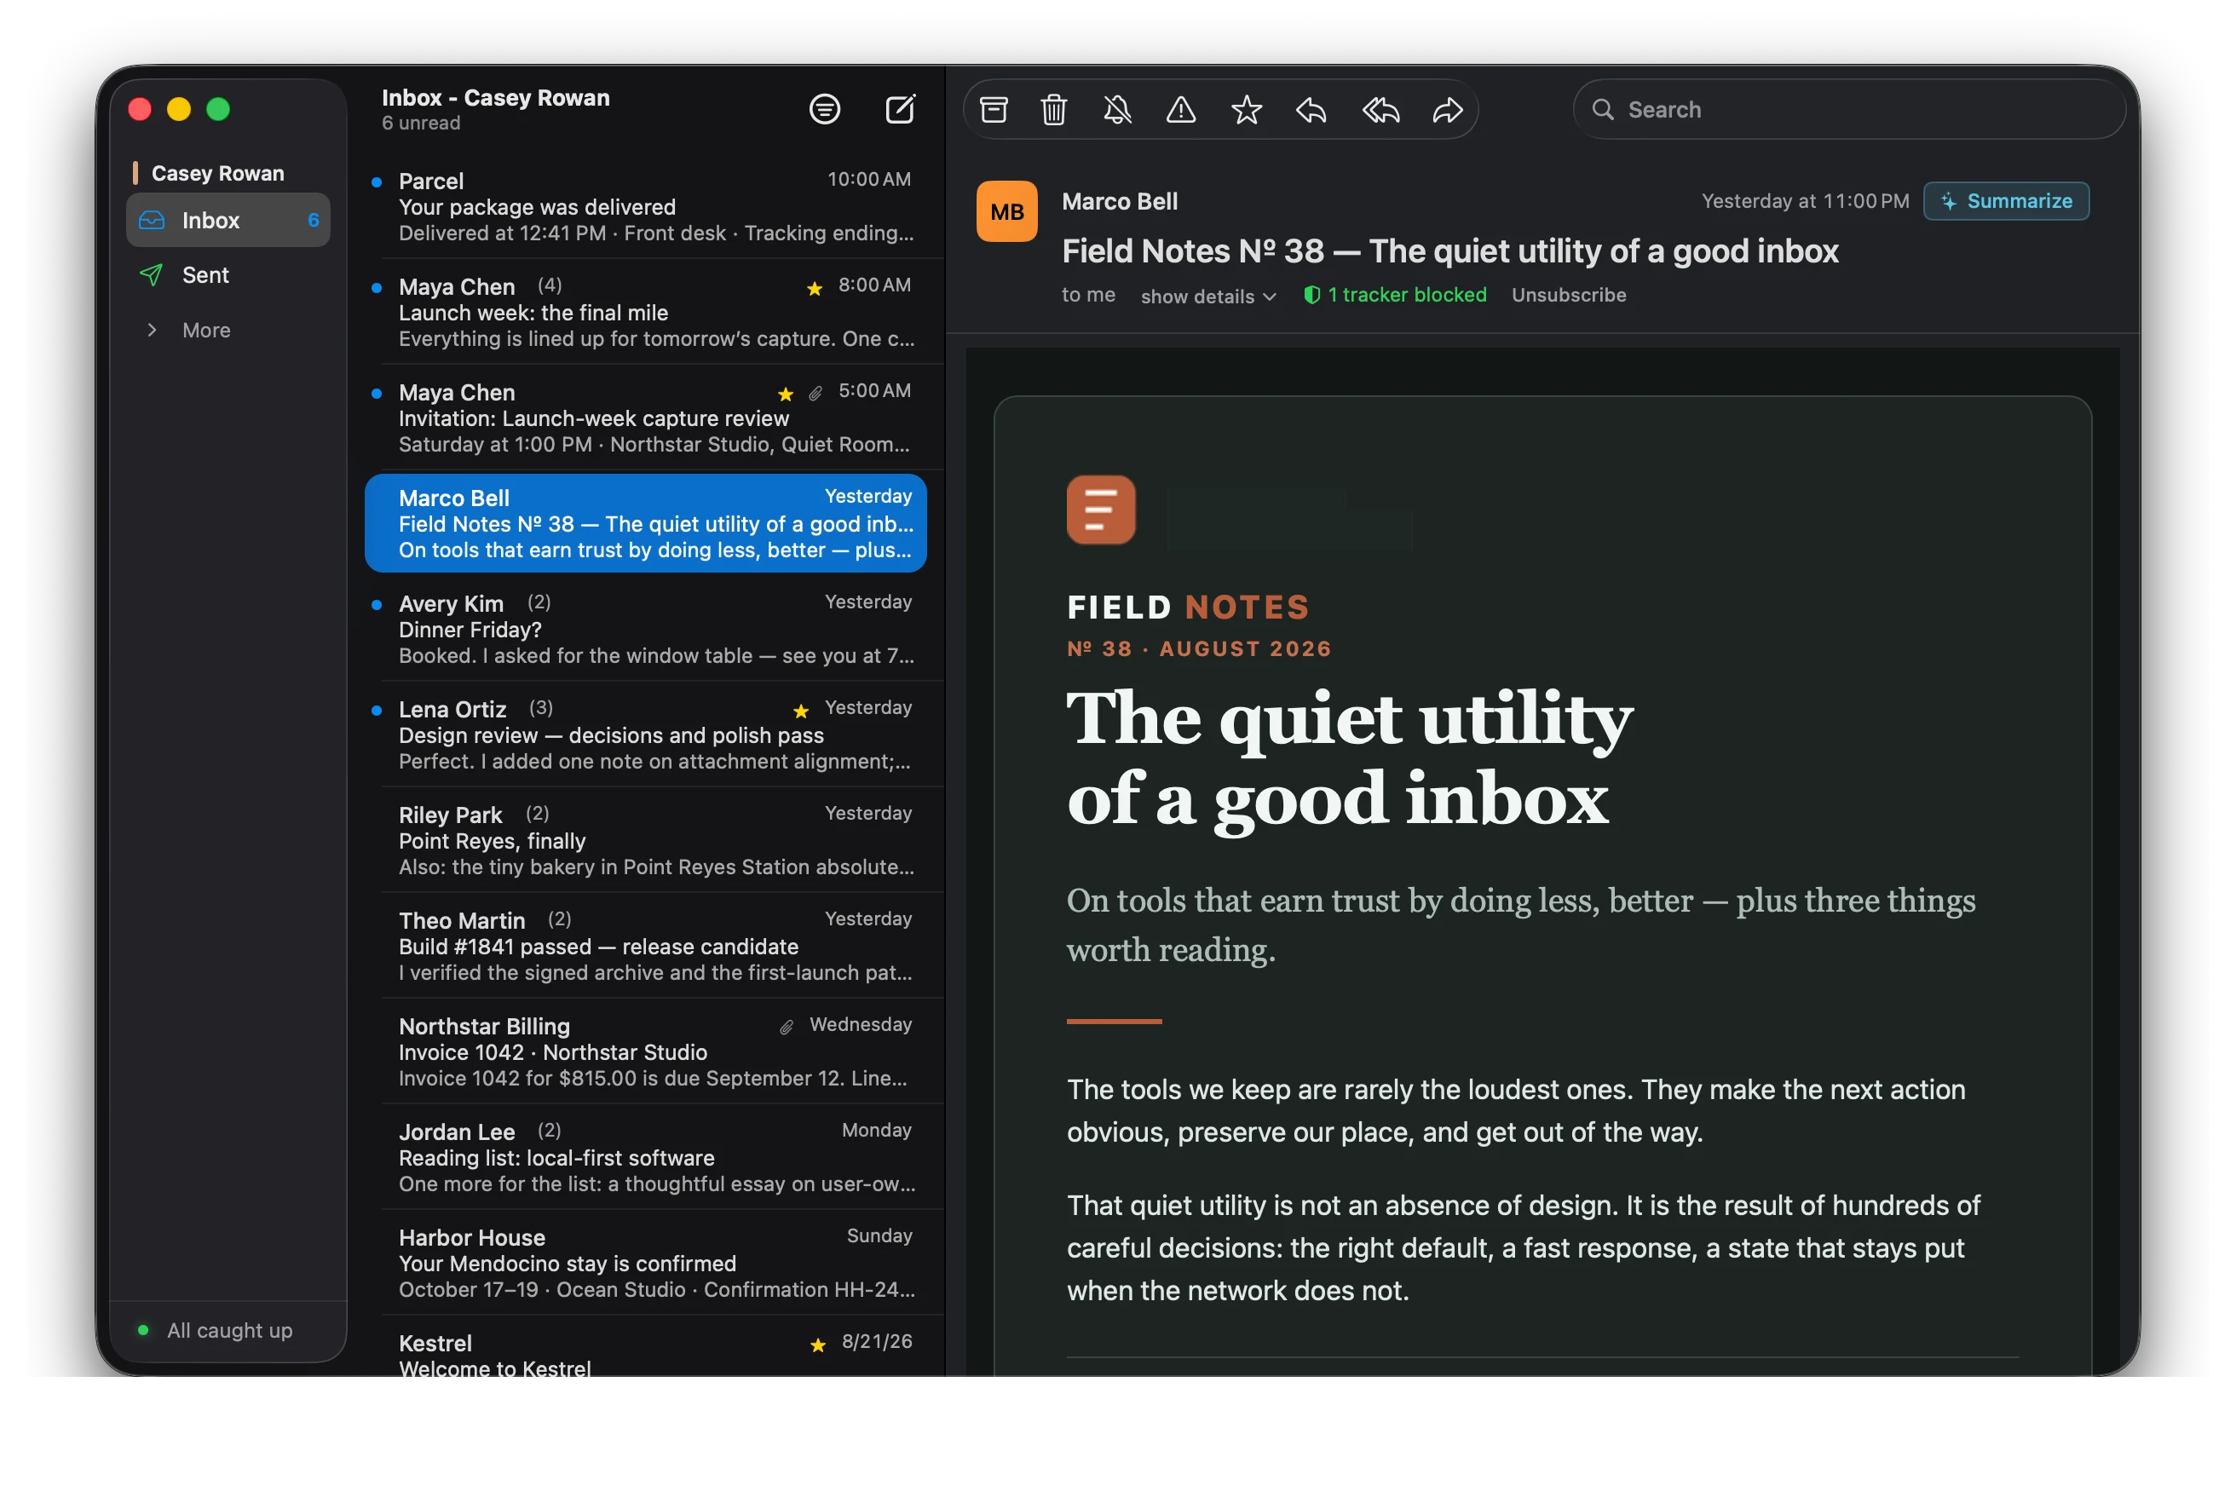Expand Theo Martin thread count (2)
2236x1503 pixels.
pos(560,918)
